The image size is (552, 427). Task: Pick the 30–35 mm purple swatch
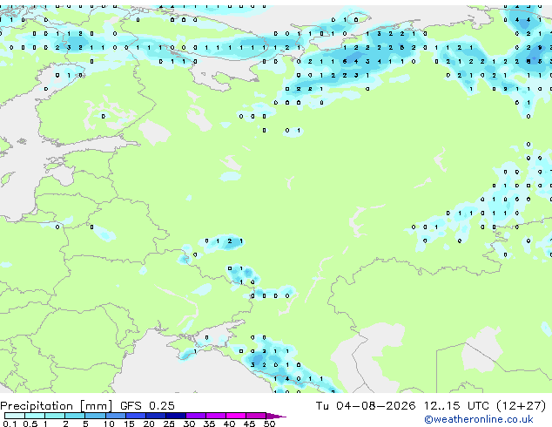tap(196, 416)
